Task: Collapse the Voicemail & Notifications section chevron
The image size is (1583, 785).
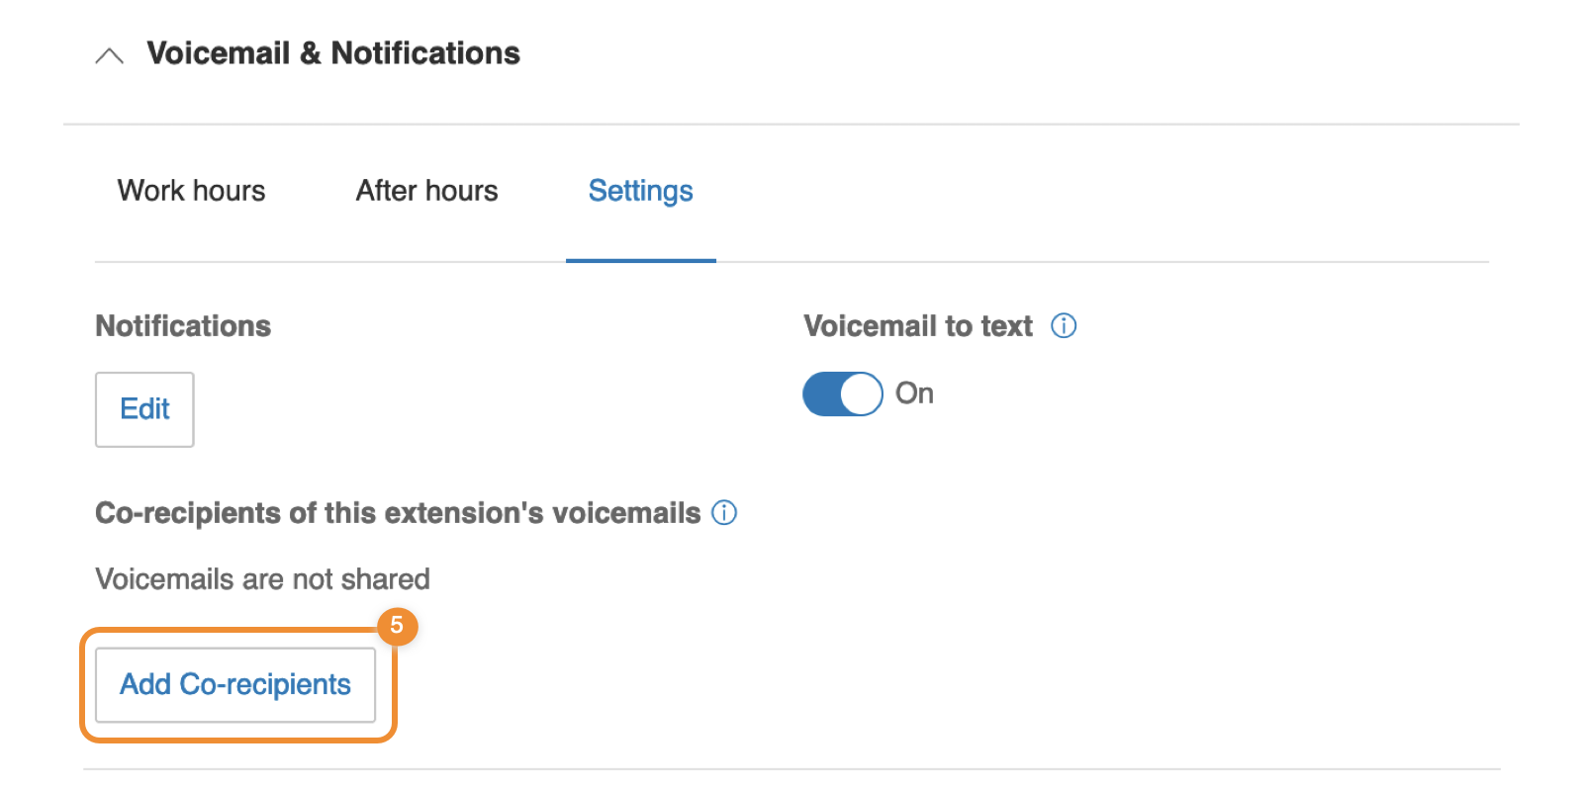Action: [x=109, y=55]
